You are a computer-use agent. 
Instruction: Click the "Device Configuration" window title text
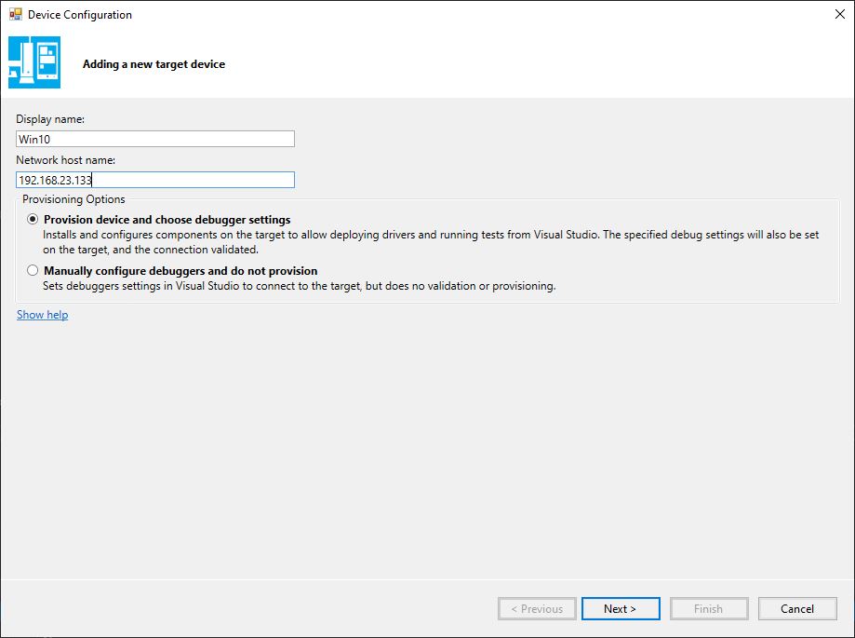(80, 15)
